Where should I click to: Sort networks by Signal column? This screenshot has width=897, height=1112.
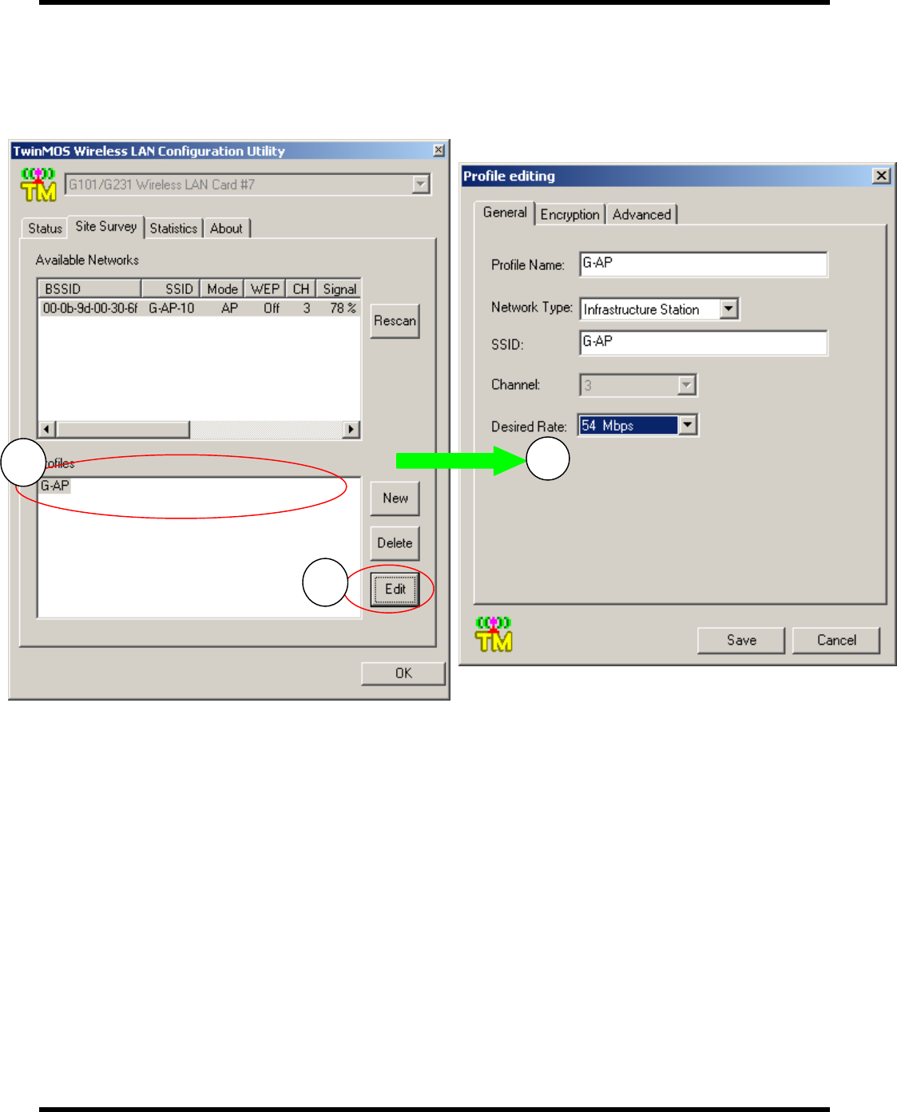339,288
